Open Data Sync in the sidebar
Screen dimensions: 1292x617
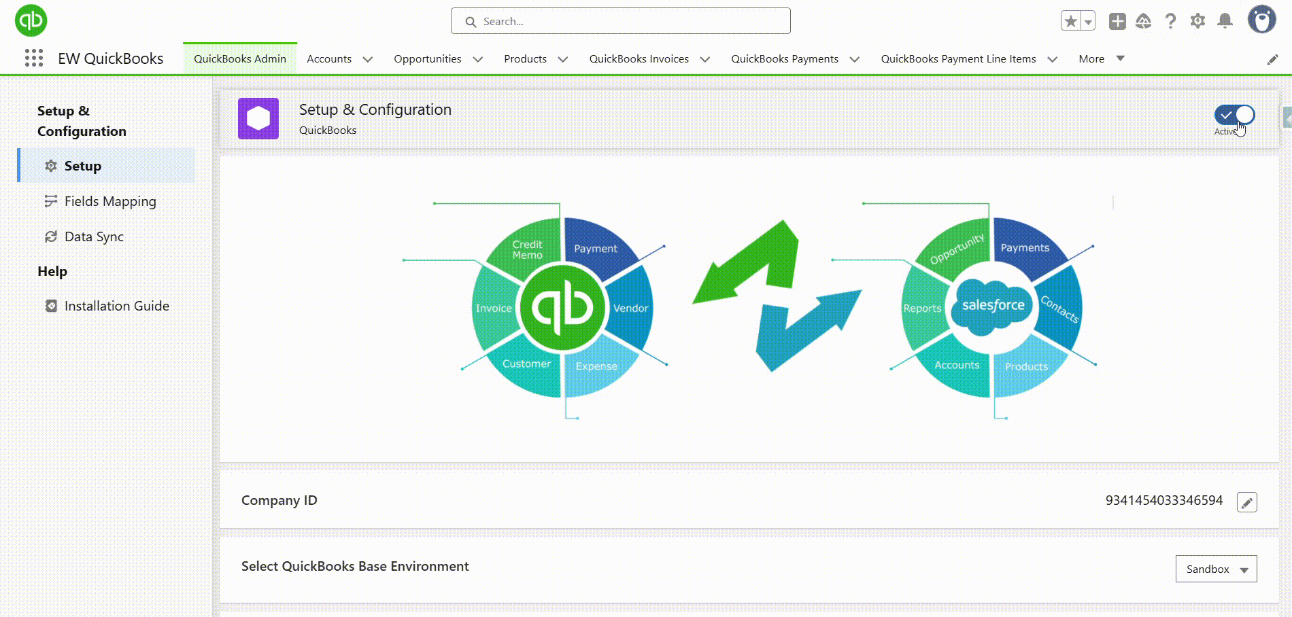click(x=94, y=236)
